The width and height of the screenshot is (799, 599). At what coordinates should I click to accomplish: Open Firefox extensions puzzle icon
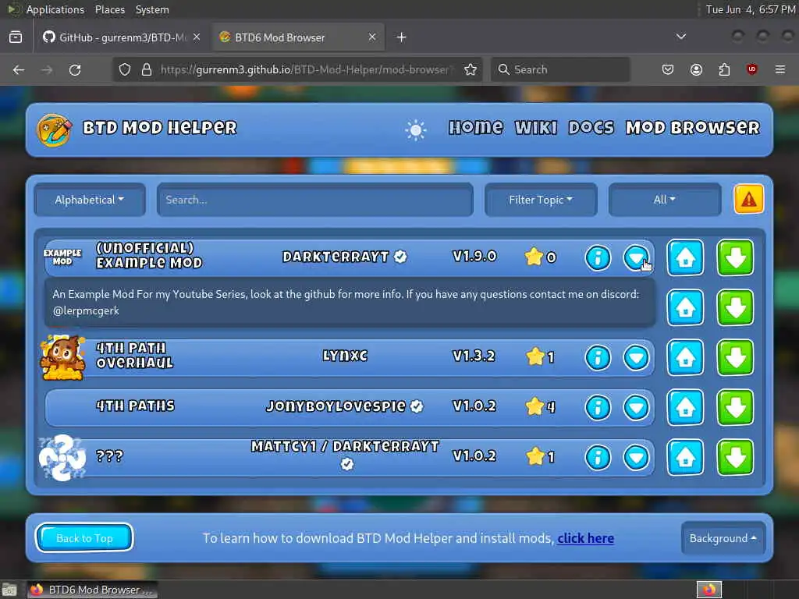pos(724,69)
